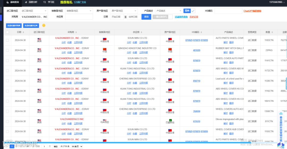
Task: Click 批量收藏供应商 button
Action: [x=31, y=25]
